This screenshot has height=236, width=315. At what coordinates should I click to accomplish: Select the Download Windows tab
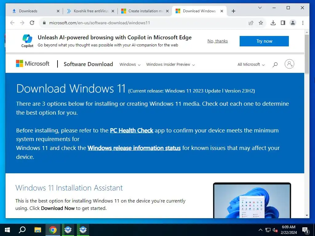pyautogui.click(x=199, y=11)
